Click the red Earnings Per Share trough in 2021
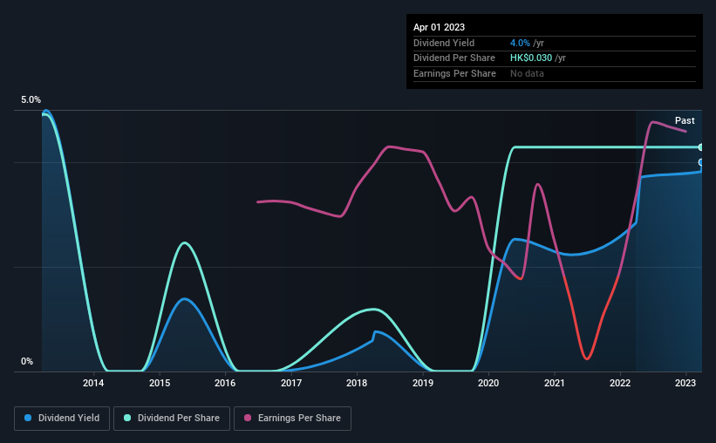716x443 pixels. point(587,358)
